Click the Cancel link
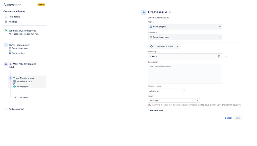 tap(228, 118)
